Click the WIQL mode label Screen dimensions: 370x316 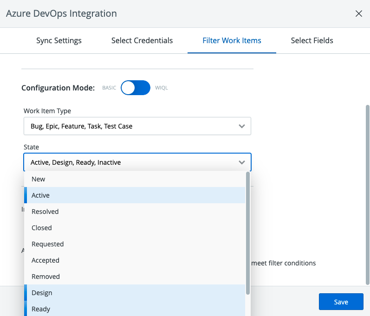pos(162,88)
